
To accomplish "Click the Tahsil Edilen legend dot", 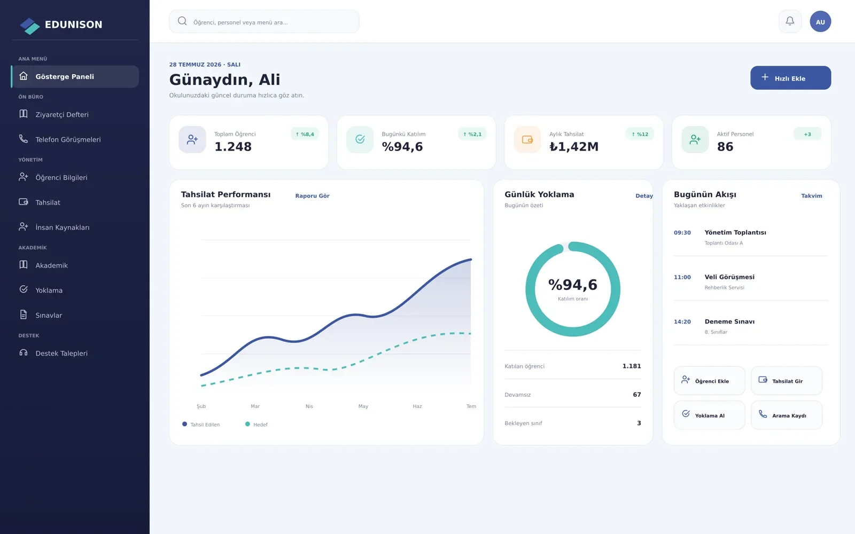I will [x=184, y=424].
